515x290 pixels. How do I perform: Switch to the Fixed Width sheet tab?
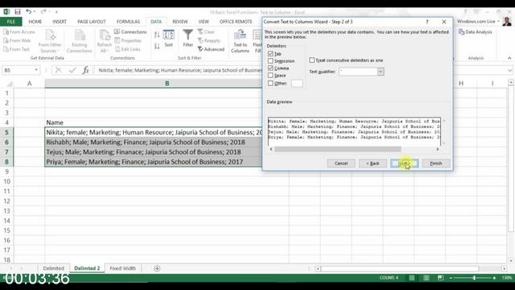[123, 268]
